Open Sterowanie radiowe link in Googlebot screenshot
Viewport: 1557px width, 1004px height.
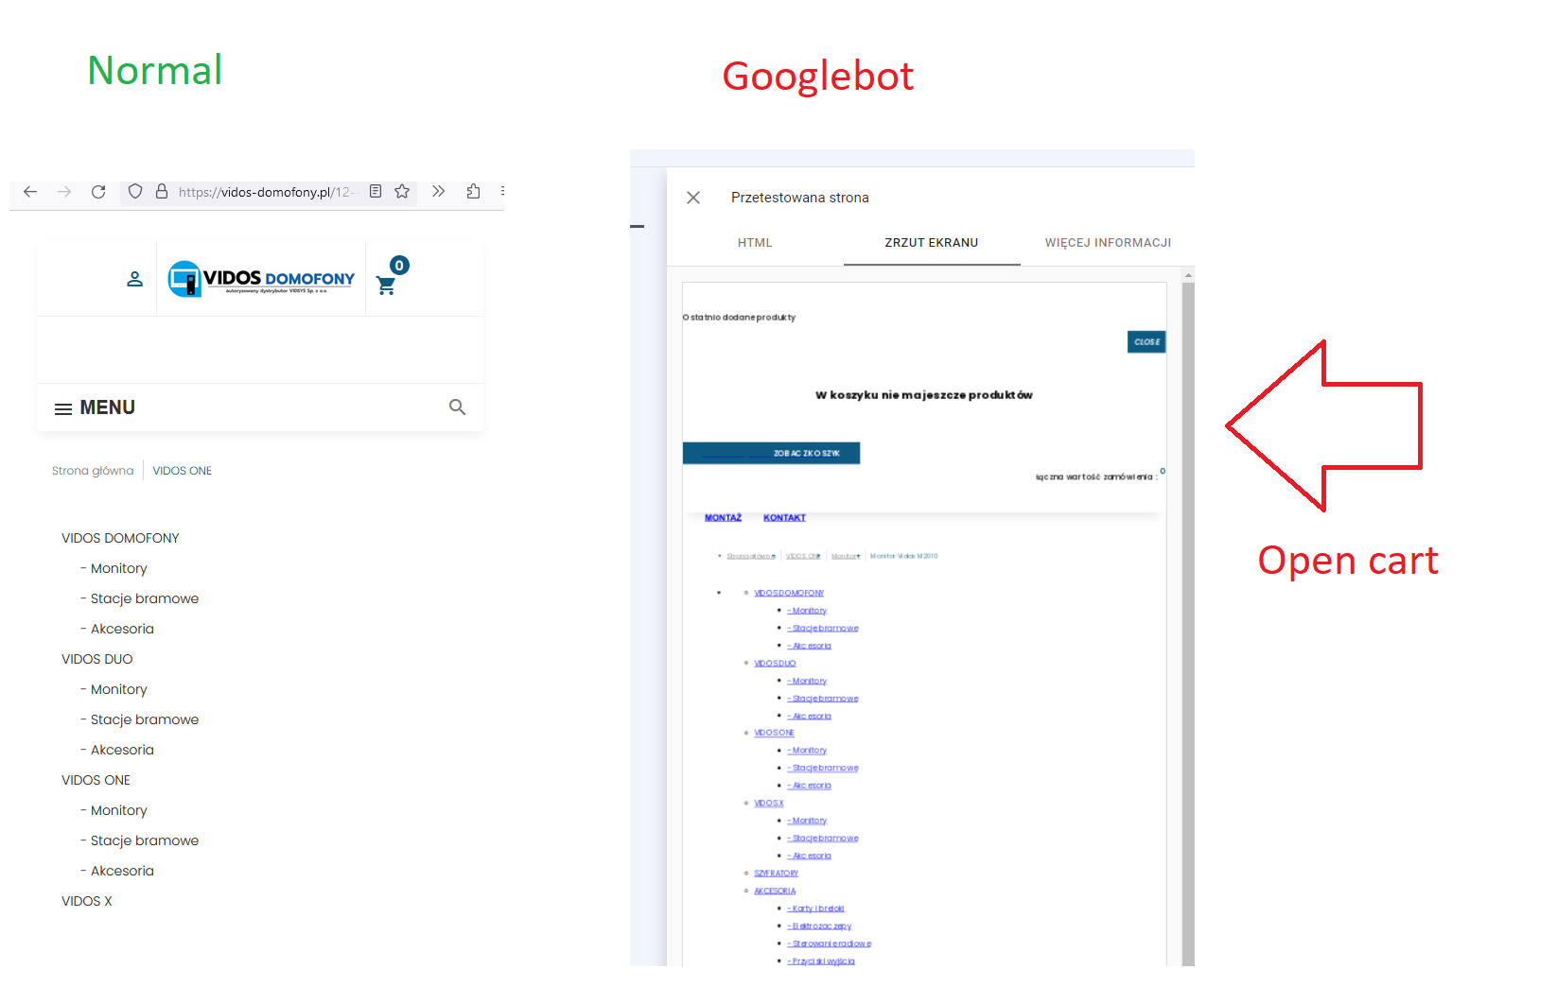point(830,943)
